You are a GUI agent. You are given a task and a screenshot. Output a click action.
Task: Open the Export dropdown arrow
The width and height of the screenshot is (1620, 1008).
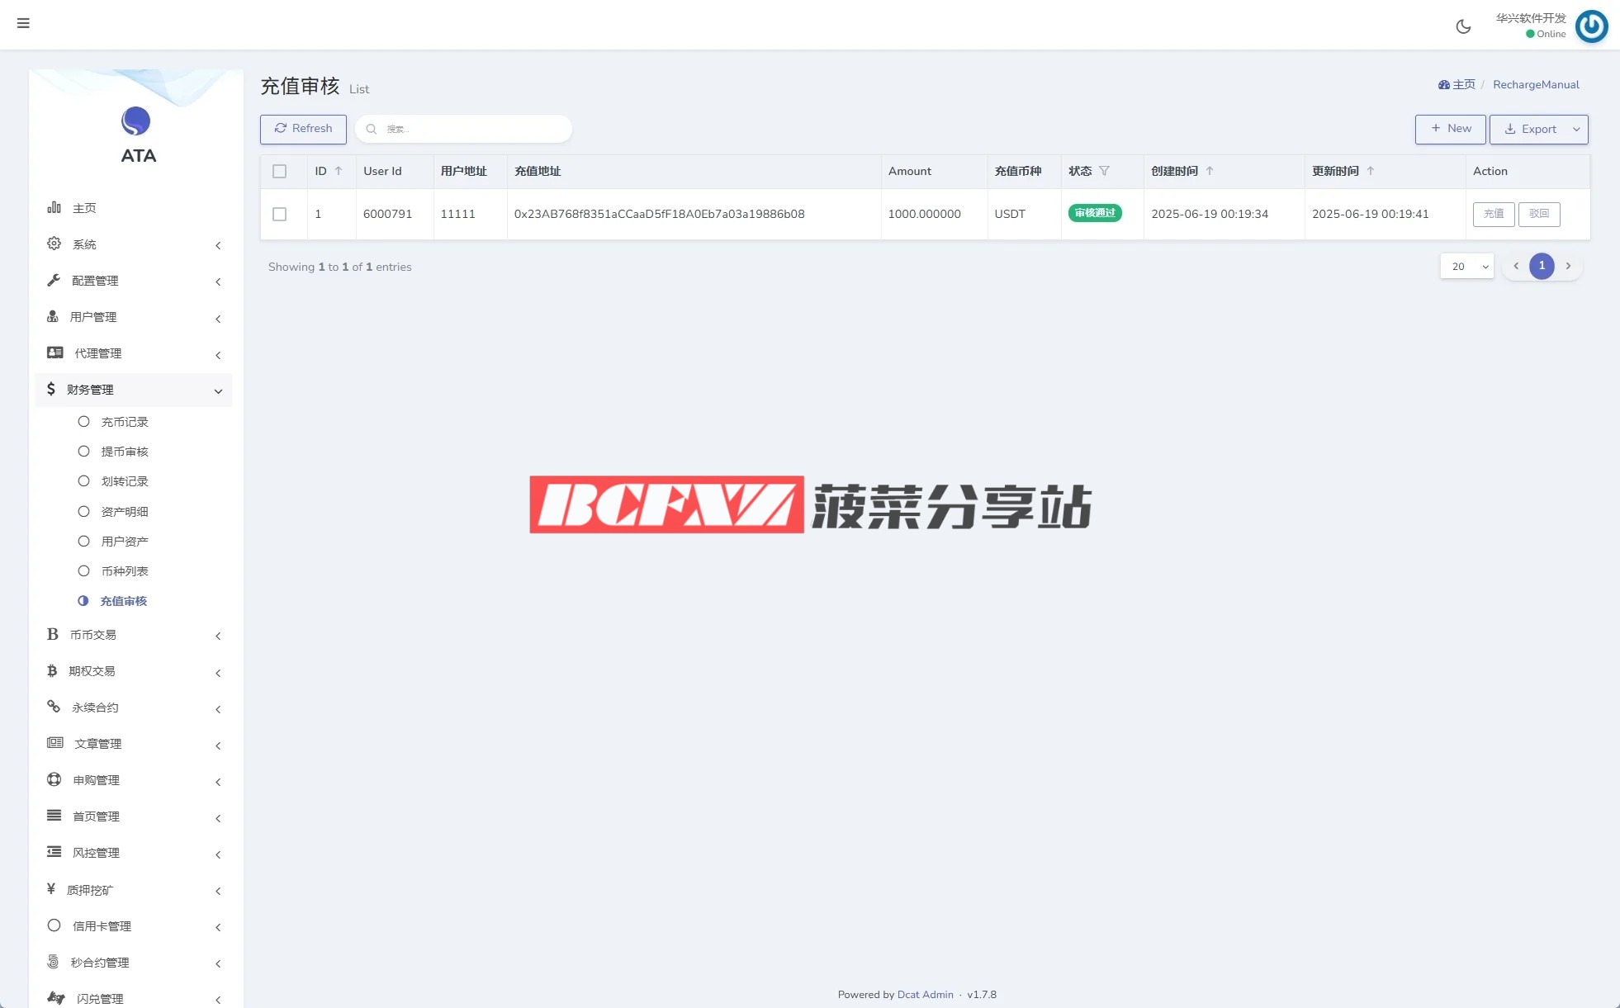point(1576,130)
